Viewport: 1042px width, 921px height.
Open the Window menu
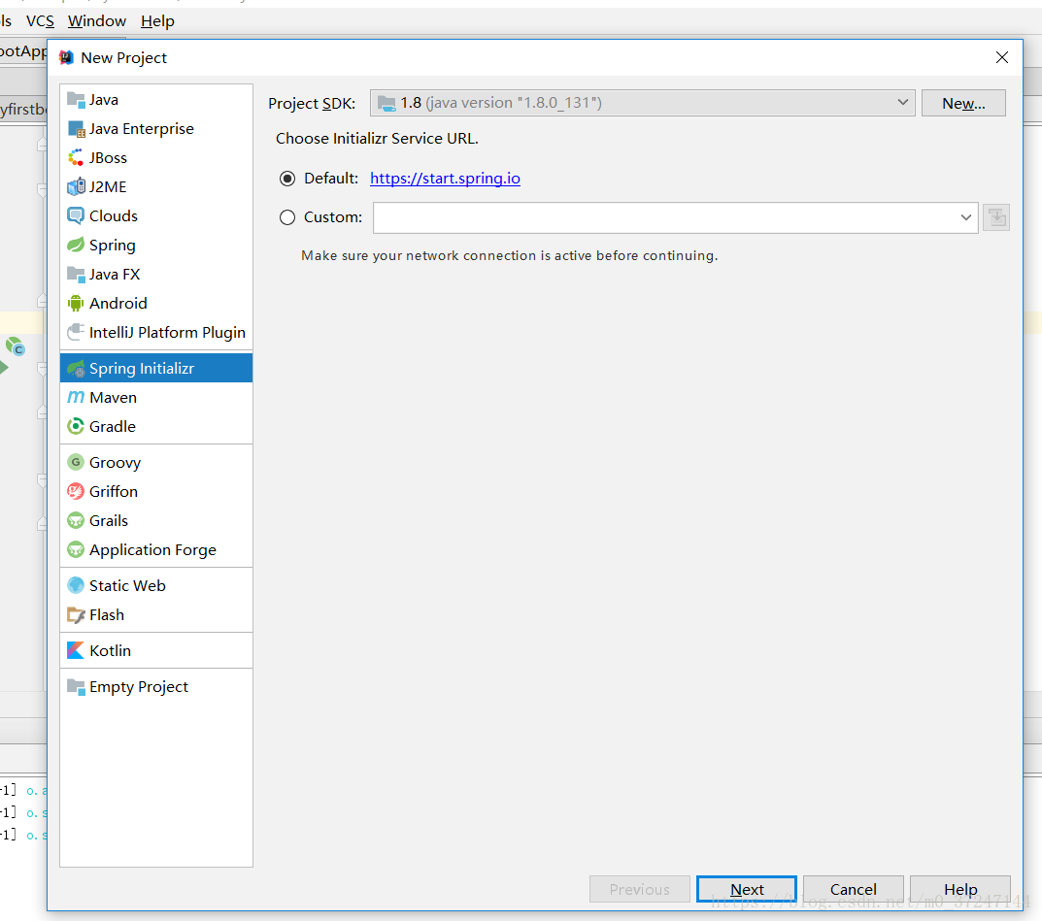97,21
